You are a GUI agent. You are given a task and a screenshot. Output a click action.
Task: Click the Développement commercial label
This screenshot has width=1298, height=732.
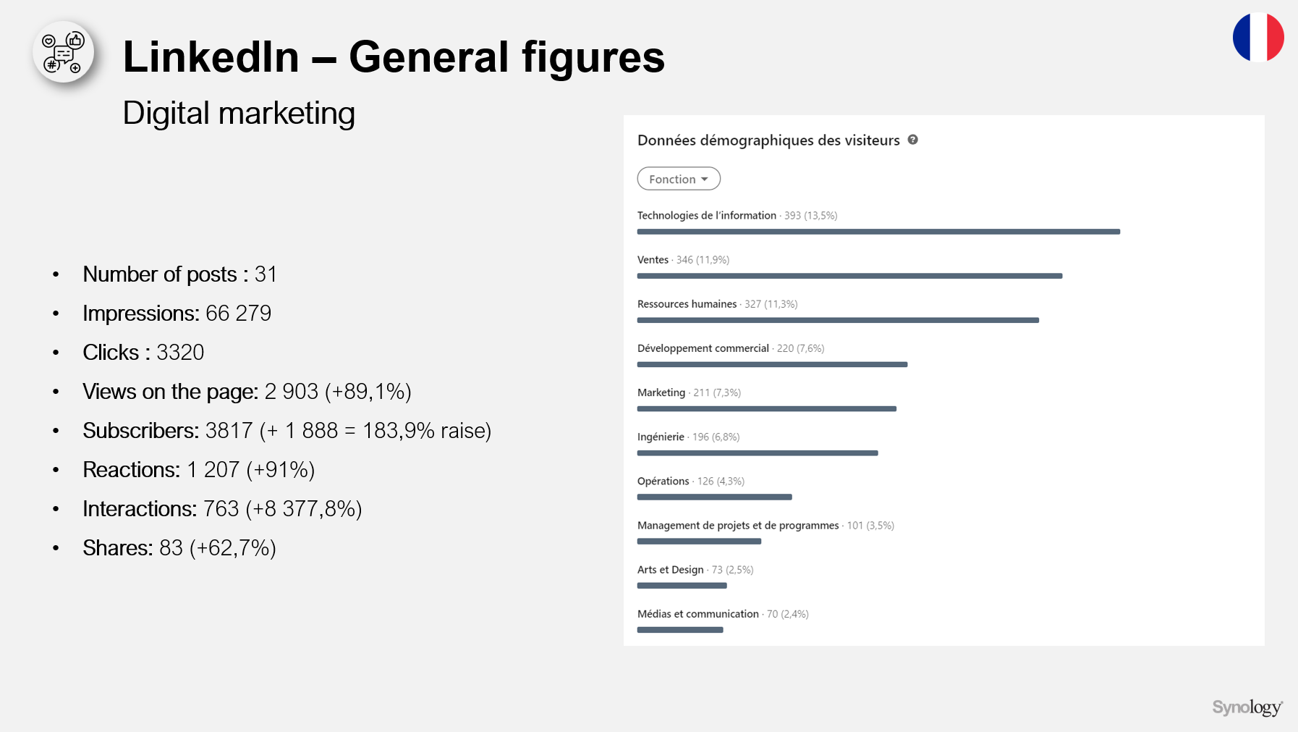pos(703,348)
